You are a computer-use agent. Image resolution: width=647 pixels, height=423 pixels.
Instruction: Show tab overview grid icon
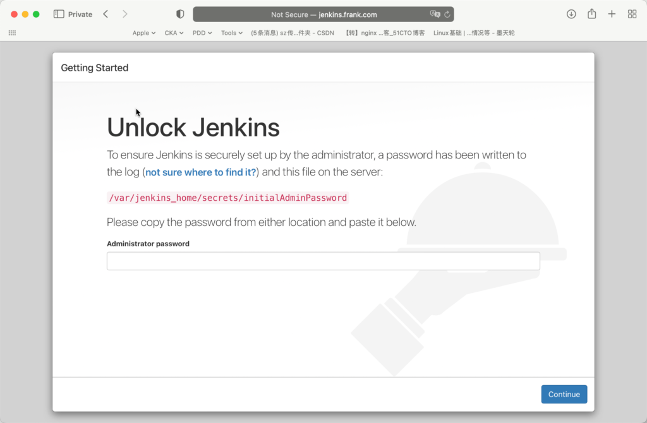click(x=632, y=14)
